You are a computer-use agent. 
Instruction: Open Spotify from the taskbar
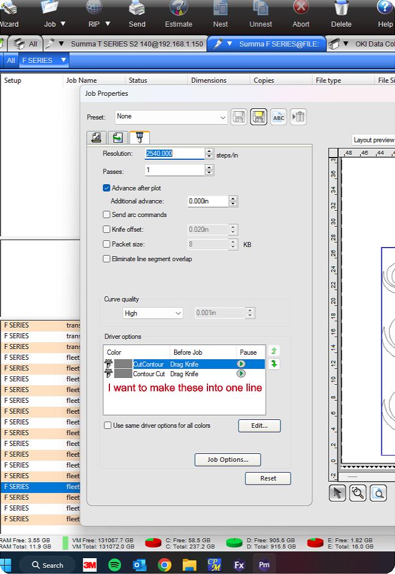coord(115,565)
